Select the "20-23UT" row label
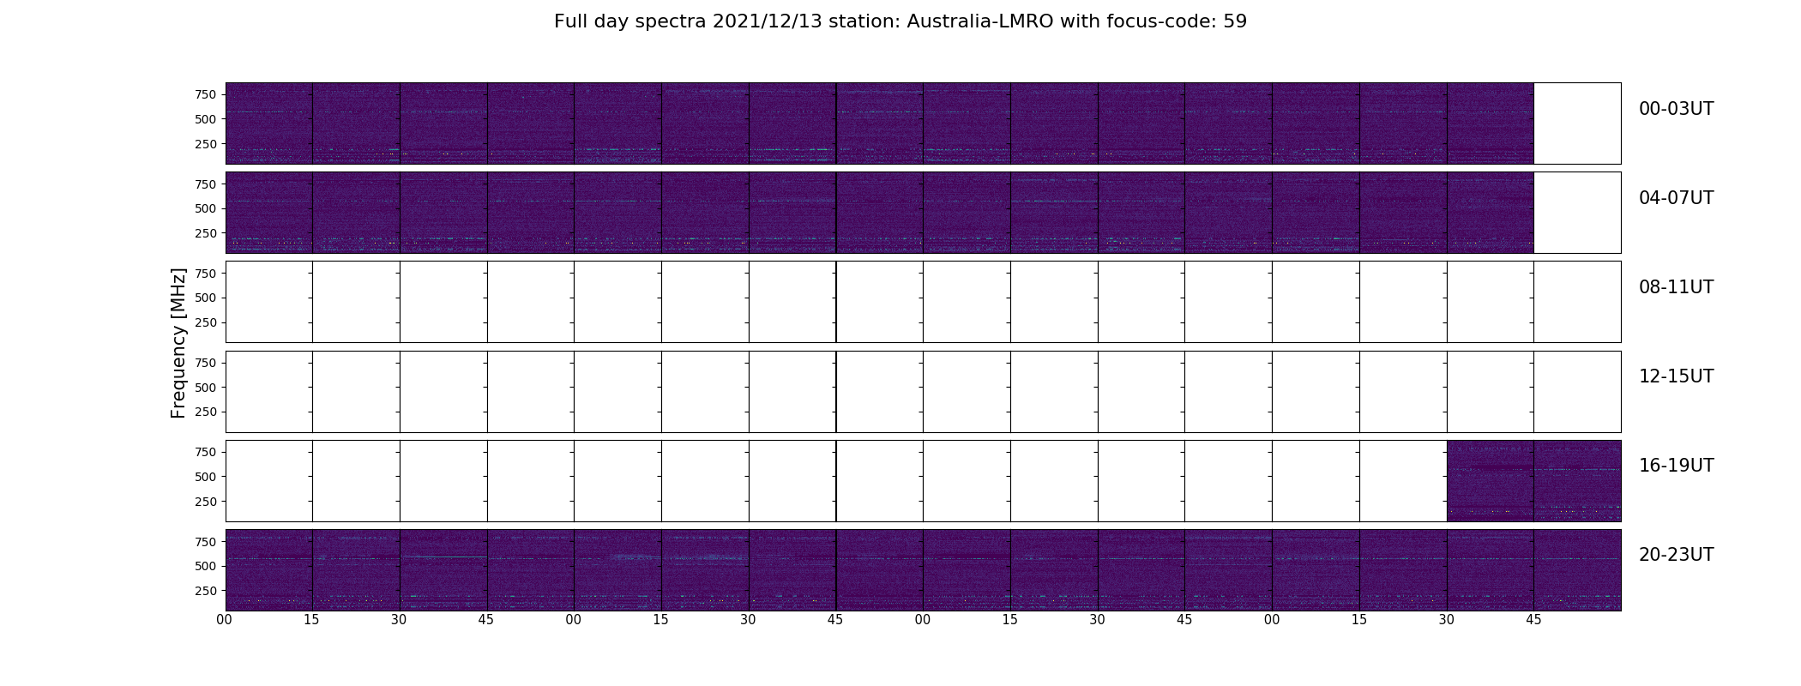Screen dimensions: 1801x686 tap(1676, 555)
